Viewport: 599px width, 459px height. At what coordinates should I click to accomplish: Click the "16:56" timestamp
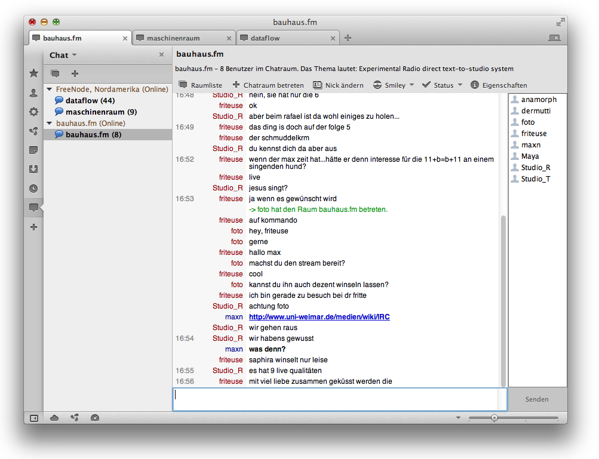185,381
